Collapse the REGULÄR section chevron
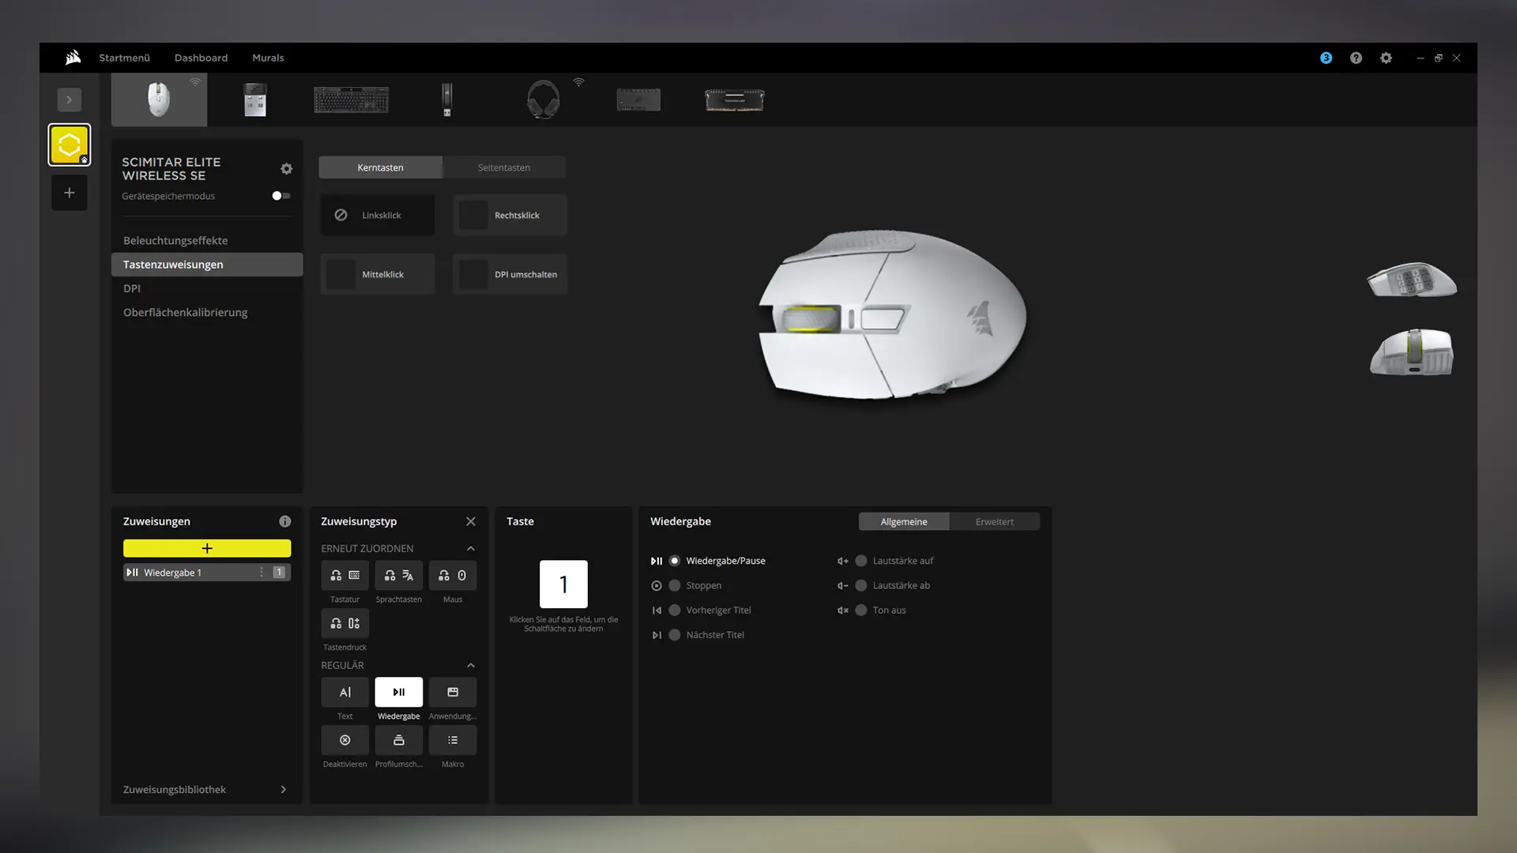This screenshot has height=853, width=1517. 470,665
